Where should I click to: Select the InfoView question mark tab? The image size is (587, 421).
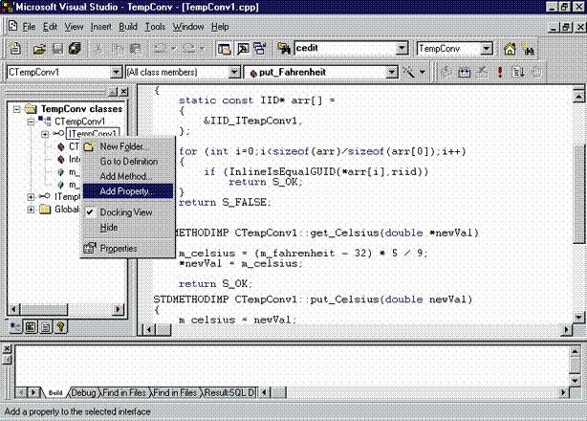pyautogui.click(x=60, y=327)
